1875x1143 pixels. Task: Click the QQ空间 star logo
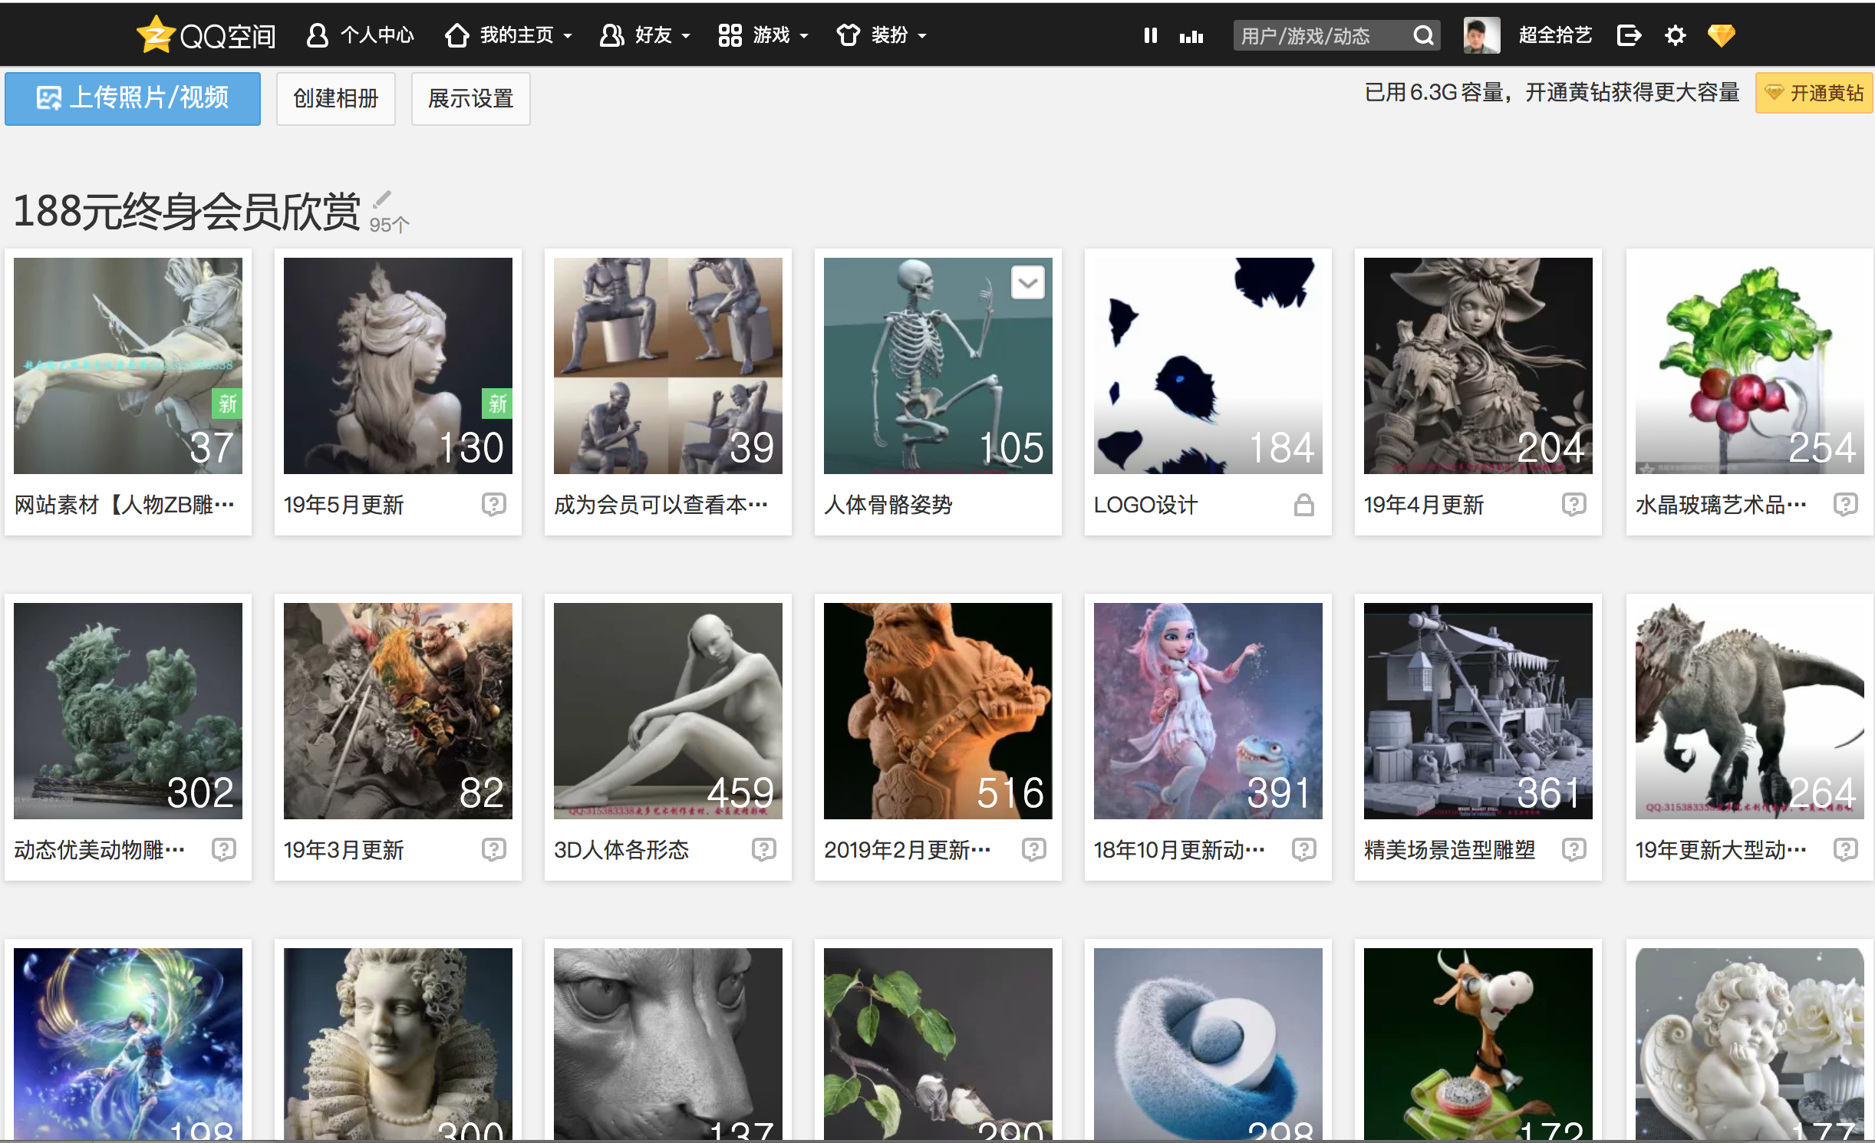(156, 35)
